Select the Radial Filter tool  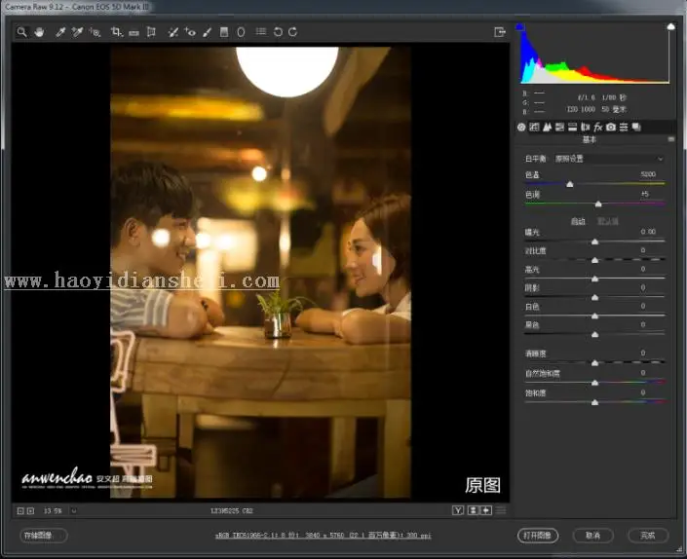coord(241,32)
